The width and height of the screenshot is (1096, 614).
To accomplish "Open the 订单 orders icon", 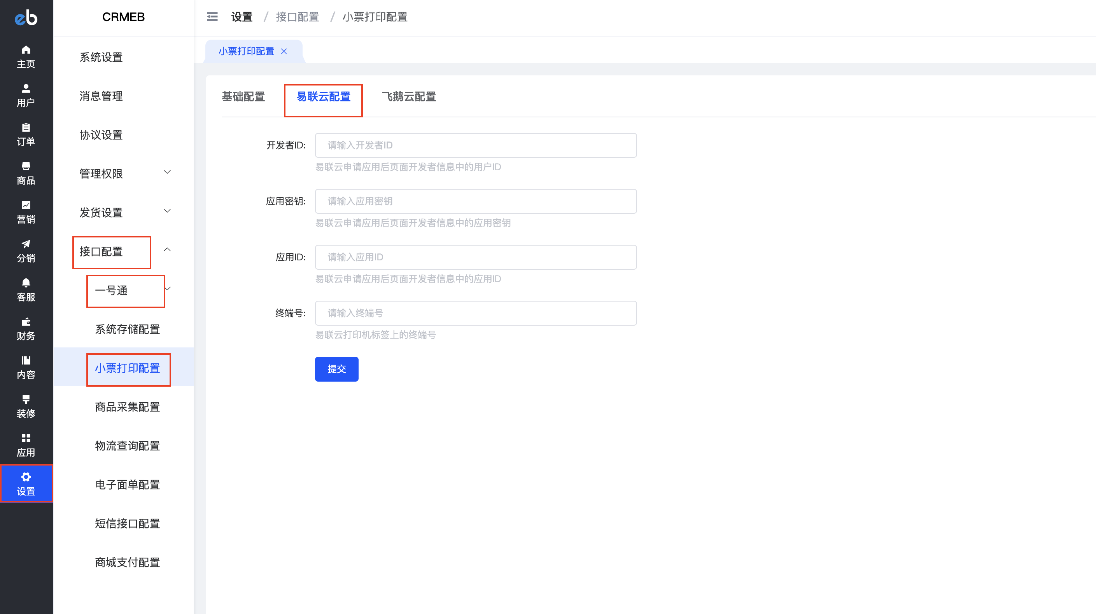I will coord(26,127).
